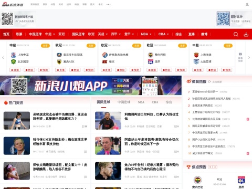Click previous arrow in 焦点预告
Image resolution: width=252 pixels, height=189 pixels.
(211, 167)
